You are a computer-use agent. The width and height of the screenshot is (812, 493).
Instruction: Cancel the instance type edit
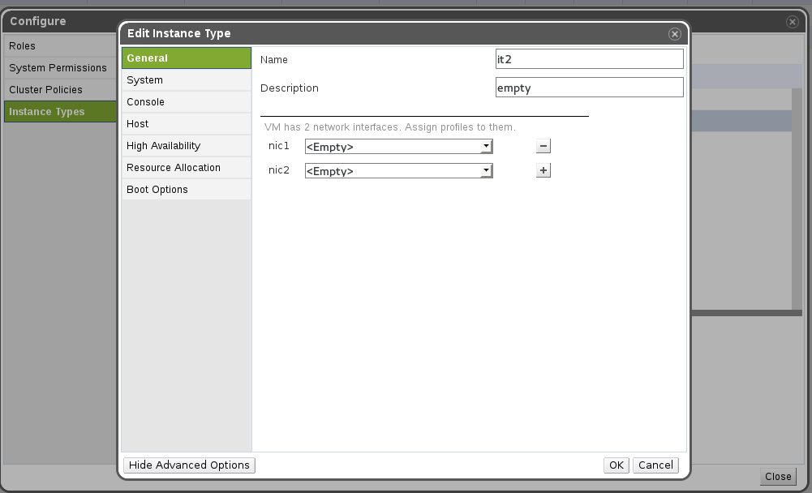(x=655, y=465)
